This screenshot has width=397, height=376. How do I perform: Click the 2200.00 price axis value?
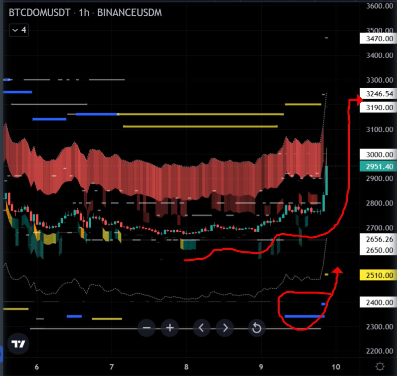click(x=379, y=351)
